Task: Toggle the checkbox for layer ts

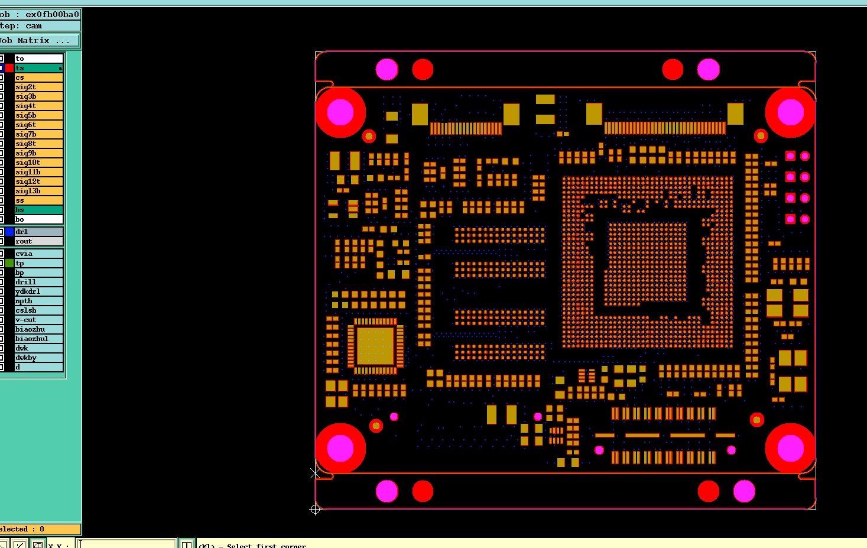Action: (2, 68)
